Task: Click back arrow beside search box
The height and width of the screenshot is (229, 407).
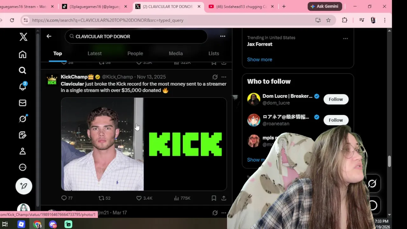Action: (x=49, y=36)
